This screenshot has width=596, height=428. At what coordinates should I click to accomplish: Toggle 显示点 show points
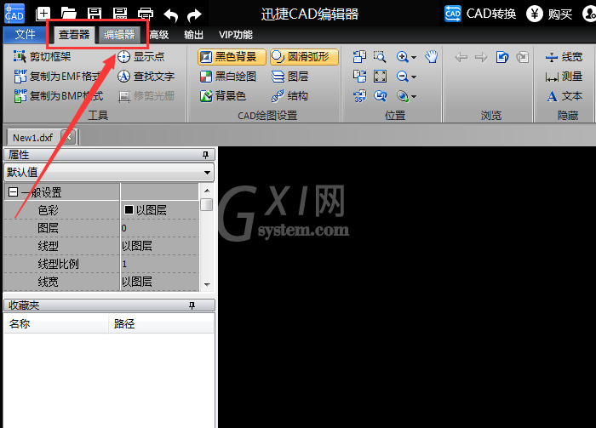click(x=140, y=57)
